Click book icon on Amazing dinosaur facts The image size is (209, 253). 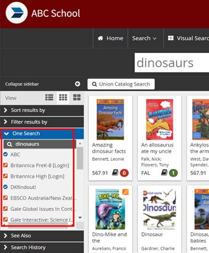(115, 172)
